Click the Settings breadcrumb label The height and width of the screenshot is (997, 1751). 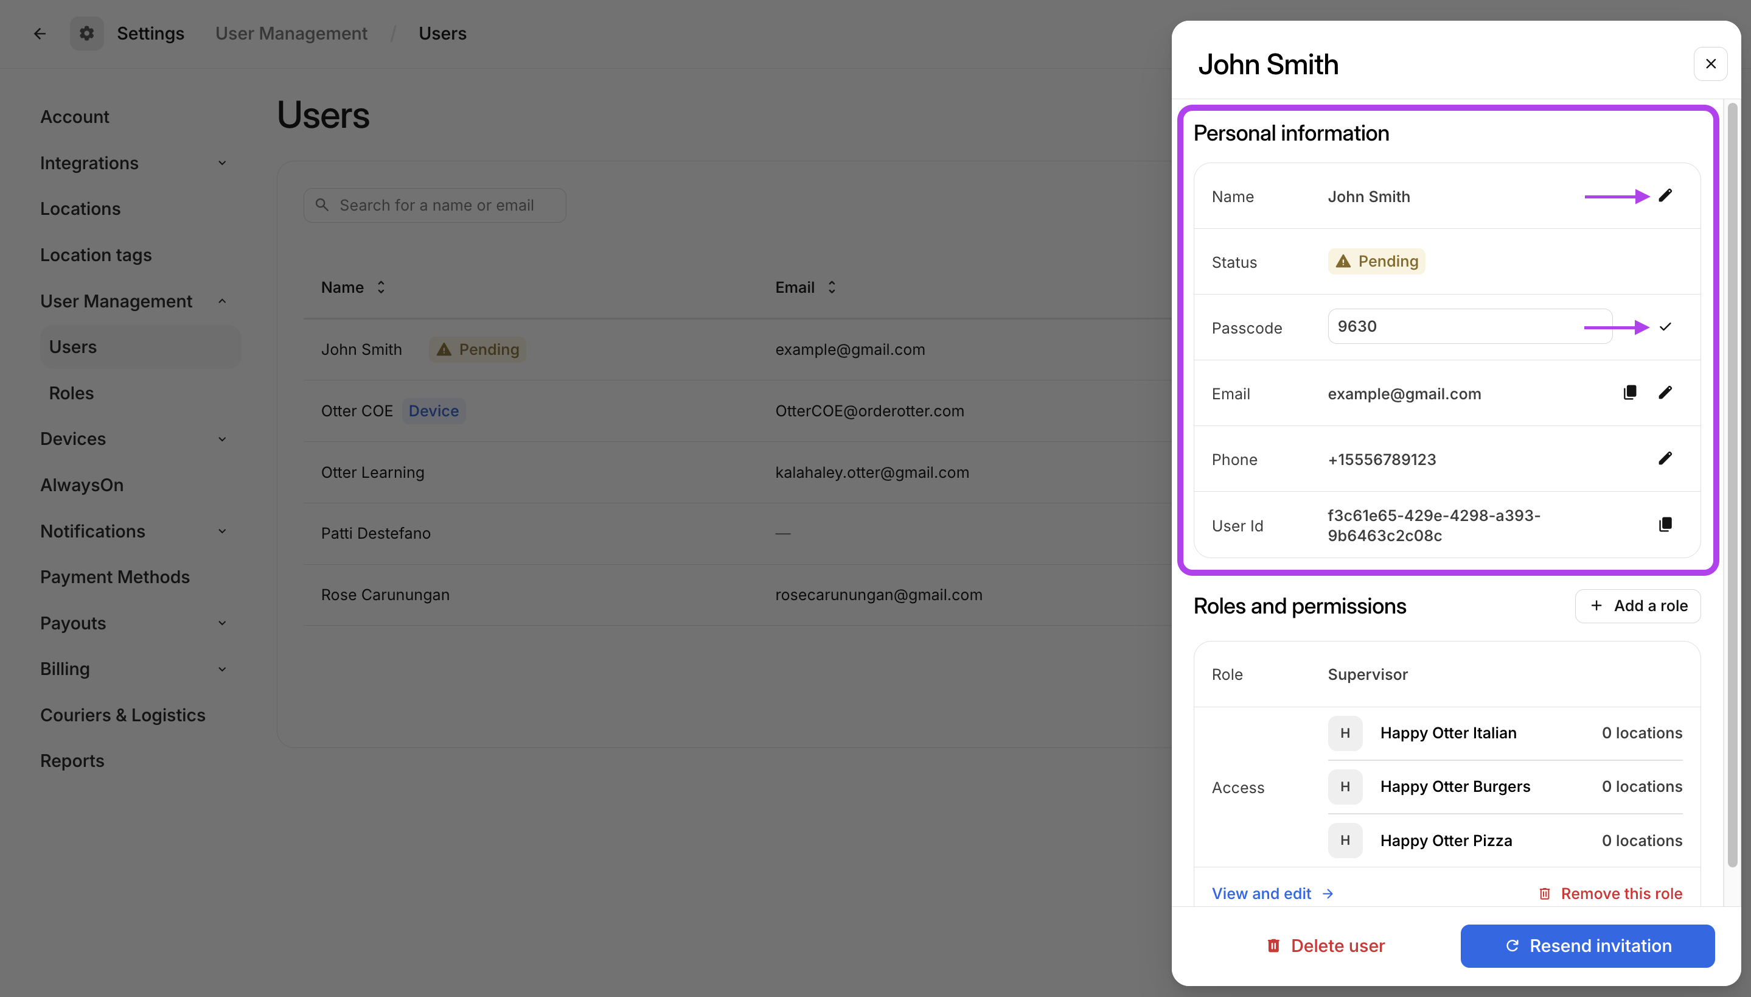[x=150, y=33]
